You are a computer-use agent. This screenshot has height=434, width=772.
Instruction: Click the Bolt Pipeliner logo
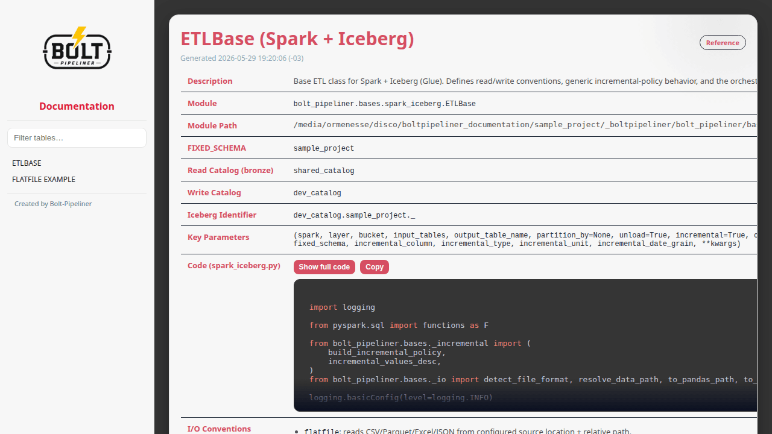77,48
